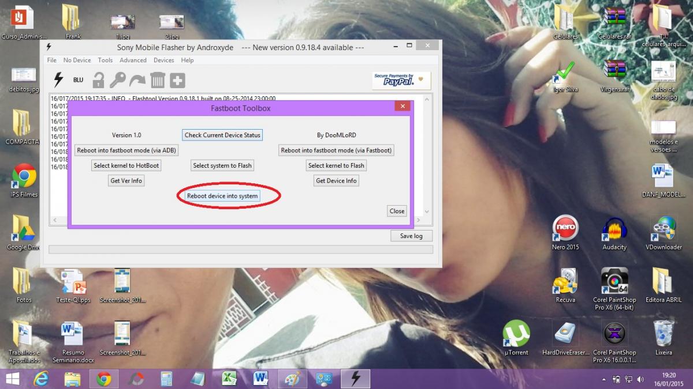This screenshot has width=693, height=389.
Task: Close Fastboot Toolbox with the red X
Action: click(403, 107)
